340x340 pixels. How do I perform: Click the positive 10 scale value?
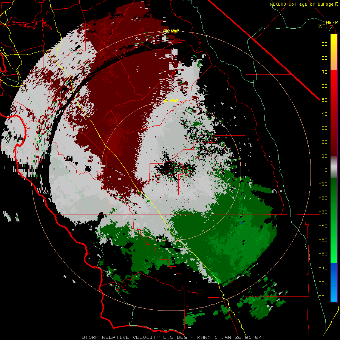coord(325,156)
